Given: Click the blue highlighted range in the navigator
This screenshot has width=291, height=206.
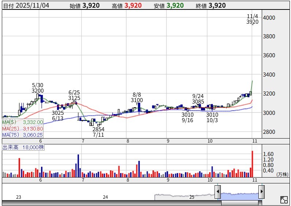Looking at the screenshot, I should coord(239,196).
